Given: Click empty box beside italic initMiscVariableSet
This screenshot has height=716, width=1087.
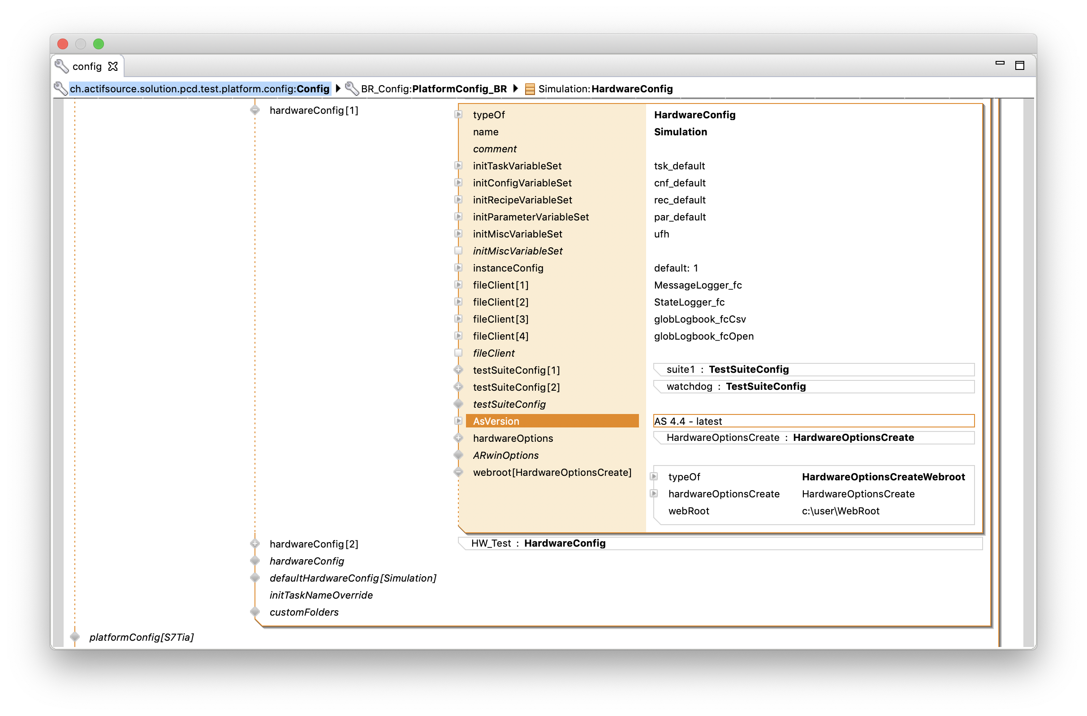Looking at the screenshot, I should [458, 251].
